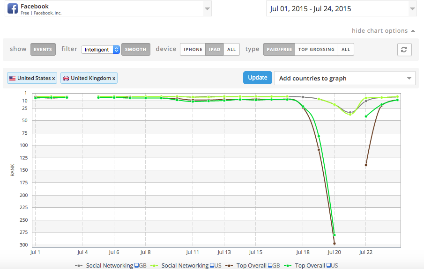Click the refresh chart icon button
Image resolution: width=424 pixels, height=269 pixels.
(404, 50)
